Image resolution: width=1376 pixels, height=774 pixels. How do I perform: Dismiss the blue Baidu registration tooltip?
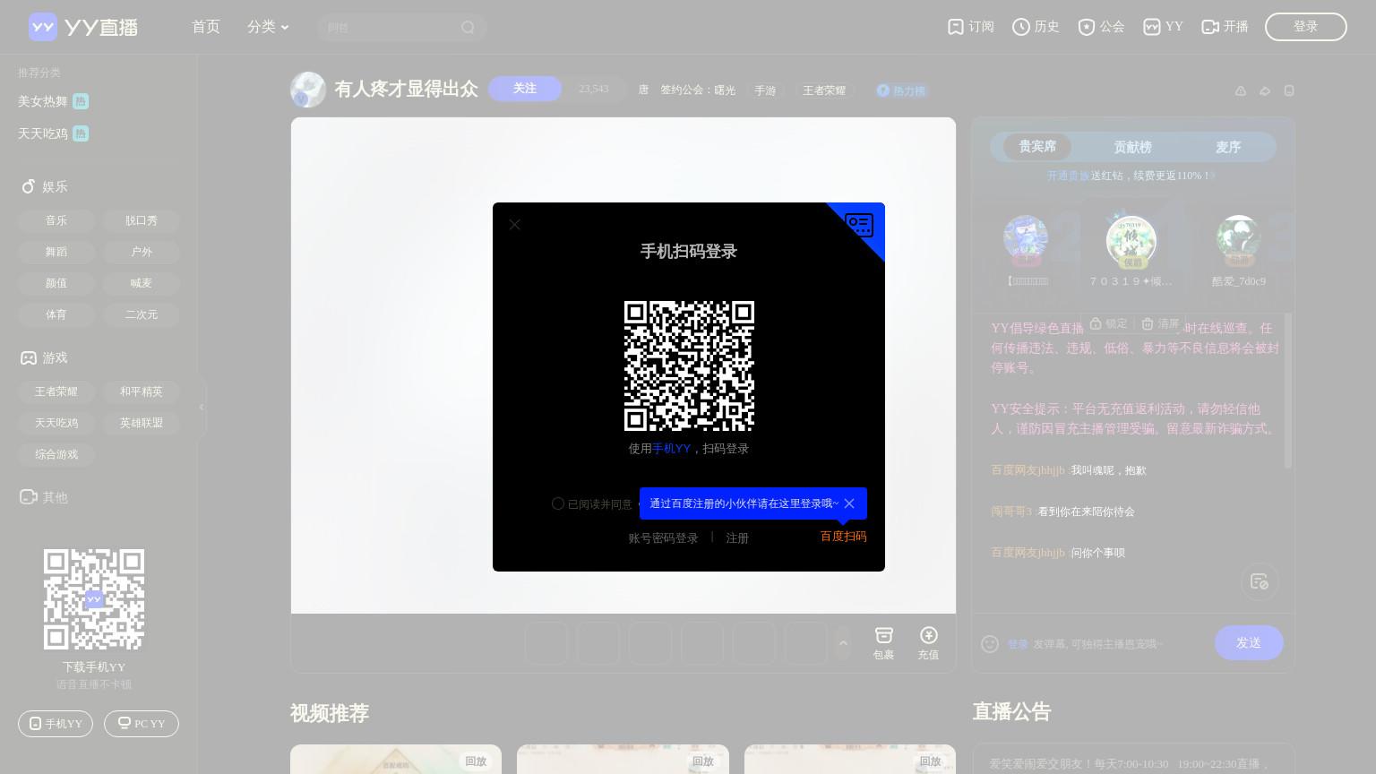849,503
